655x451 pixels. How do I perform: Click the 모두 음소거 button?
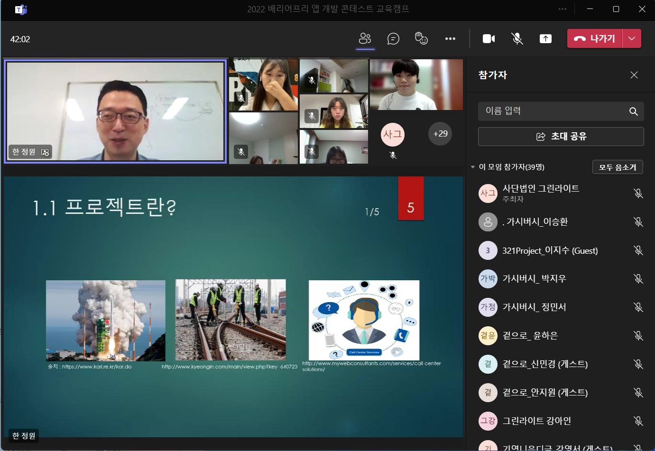tap(618, 167)
